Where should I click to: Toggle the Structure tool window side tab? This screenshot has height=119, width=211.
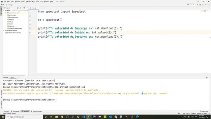[x=1, y=94]
